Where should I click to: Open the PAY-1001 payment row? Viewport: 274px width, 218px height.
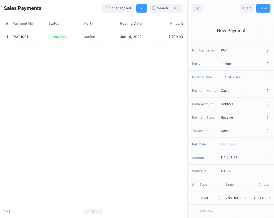20,37
